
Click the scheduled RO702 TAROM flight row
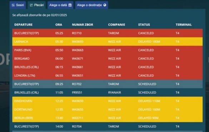pos(108,84)
